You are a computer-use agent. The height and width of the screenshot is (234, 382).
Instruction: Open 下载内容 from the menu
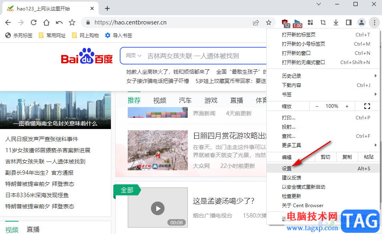click(x=323, y=85)
